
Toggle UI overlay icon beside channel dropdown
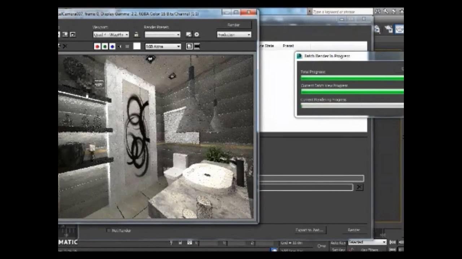coord(189,46)
